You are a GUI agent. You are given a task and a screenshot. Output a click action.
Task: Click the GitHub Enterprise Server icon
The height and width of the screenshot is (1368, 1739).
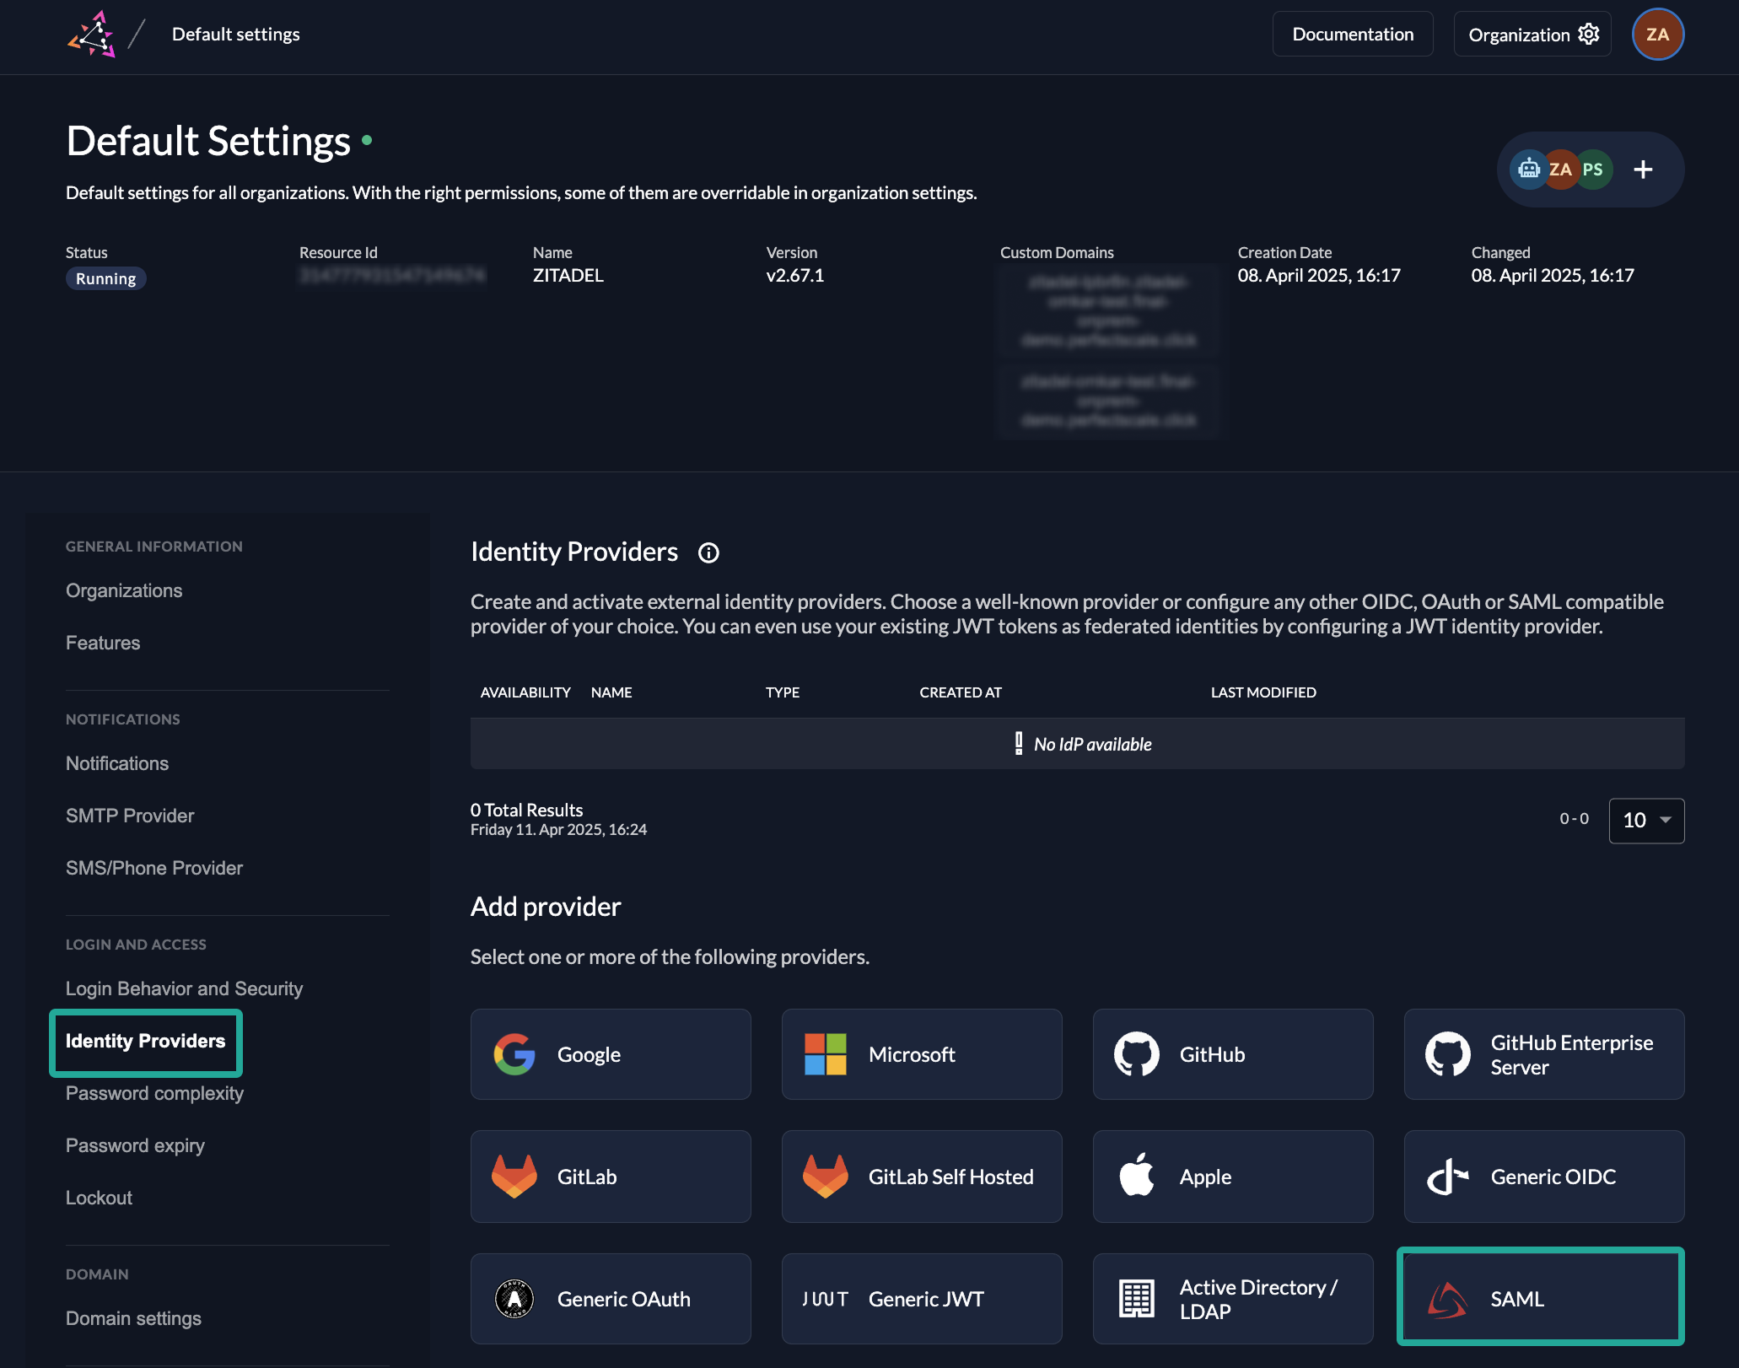click(x=1448, y=1054)
